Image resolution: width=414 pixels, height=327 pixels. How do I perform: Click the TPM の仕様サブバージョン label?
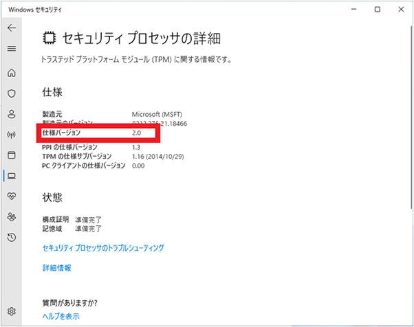point(77,157)
